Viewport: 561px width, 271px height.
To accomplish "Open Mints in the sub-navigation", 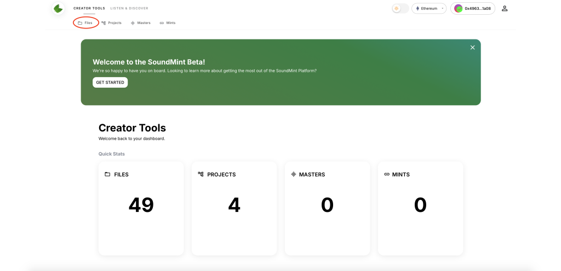I will (x=168, y=23).
